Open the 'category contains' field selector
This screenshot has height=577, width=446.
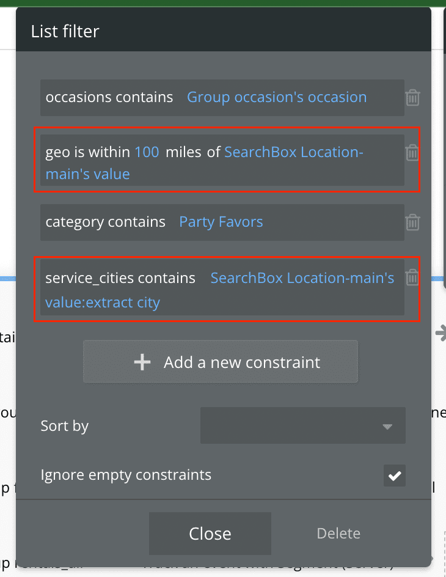(105, 222)
